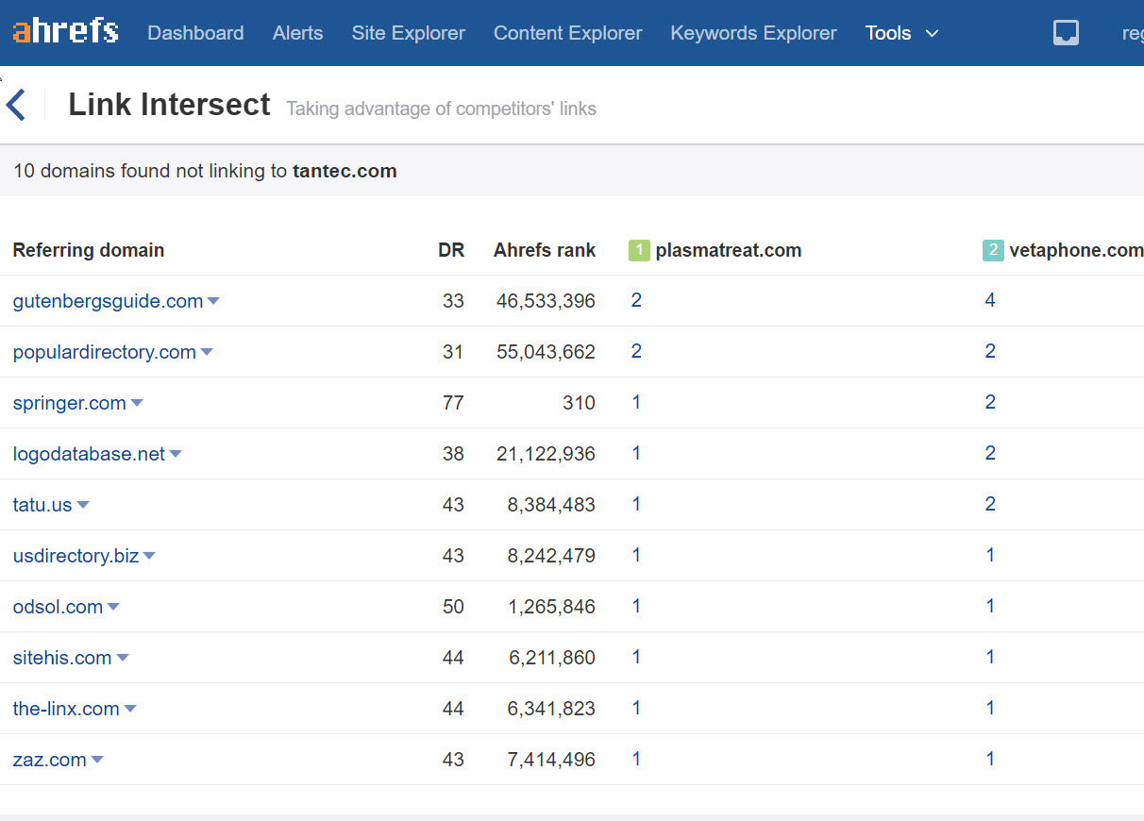Open the odsol.com referring domain link

(58, 607)
